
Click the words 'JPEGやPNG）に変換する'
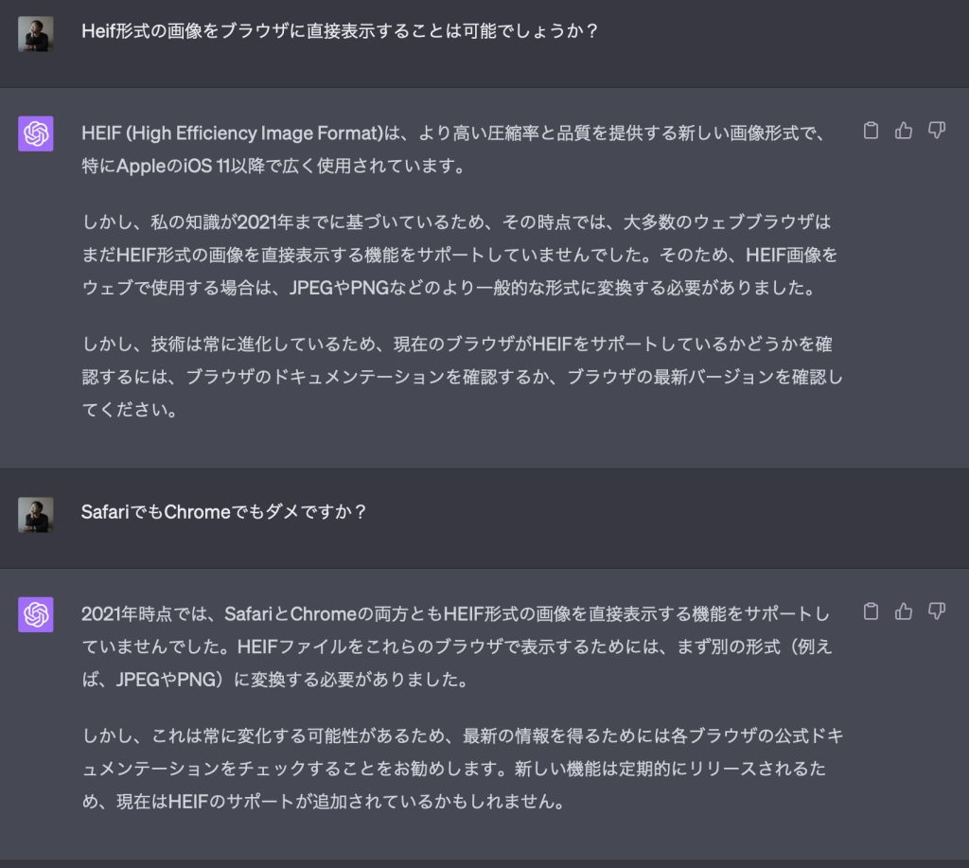point(218,680)
